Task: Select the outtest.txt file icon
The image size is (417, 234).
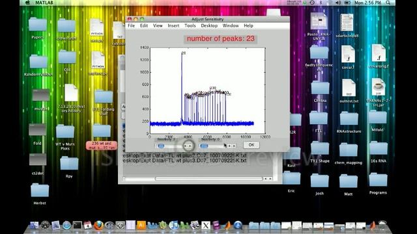Action: coord(349,88)
